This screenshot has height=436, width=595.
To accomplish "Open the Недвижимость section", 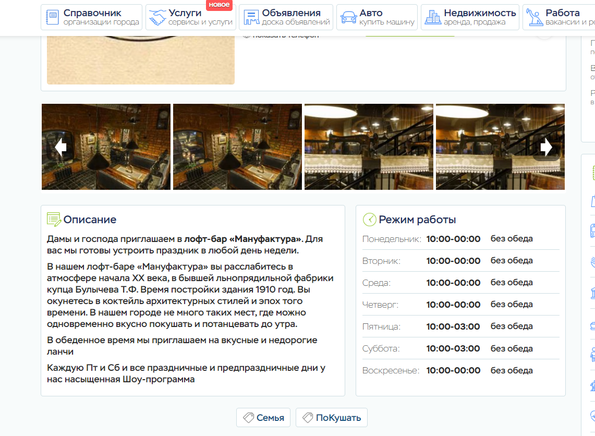I will 470,17.
